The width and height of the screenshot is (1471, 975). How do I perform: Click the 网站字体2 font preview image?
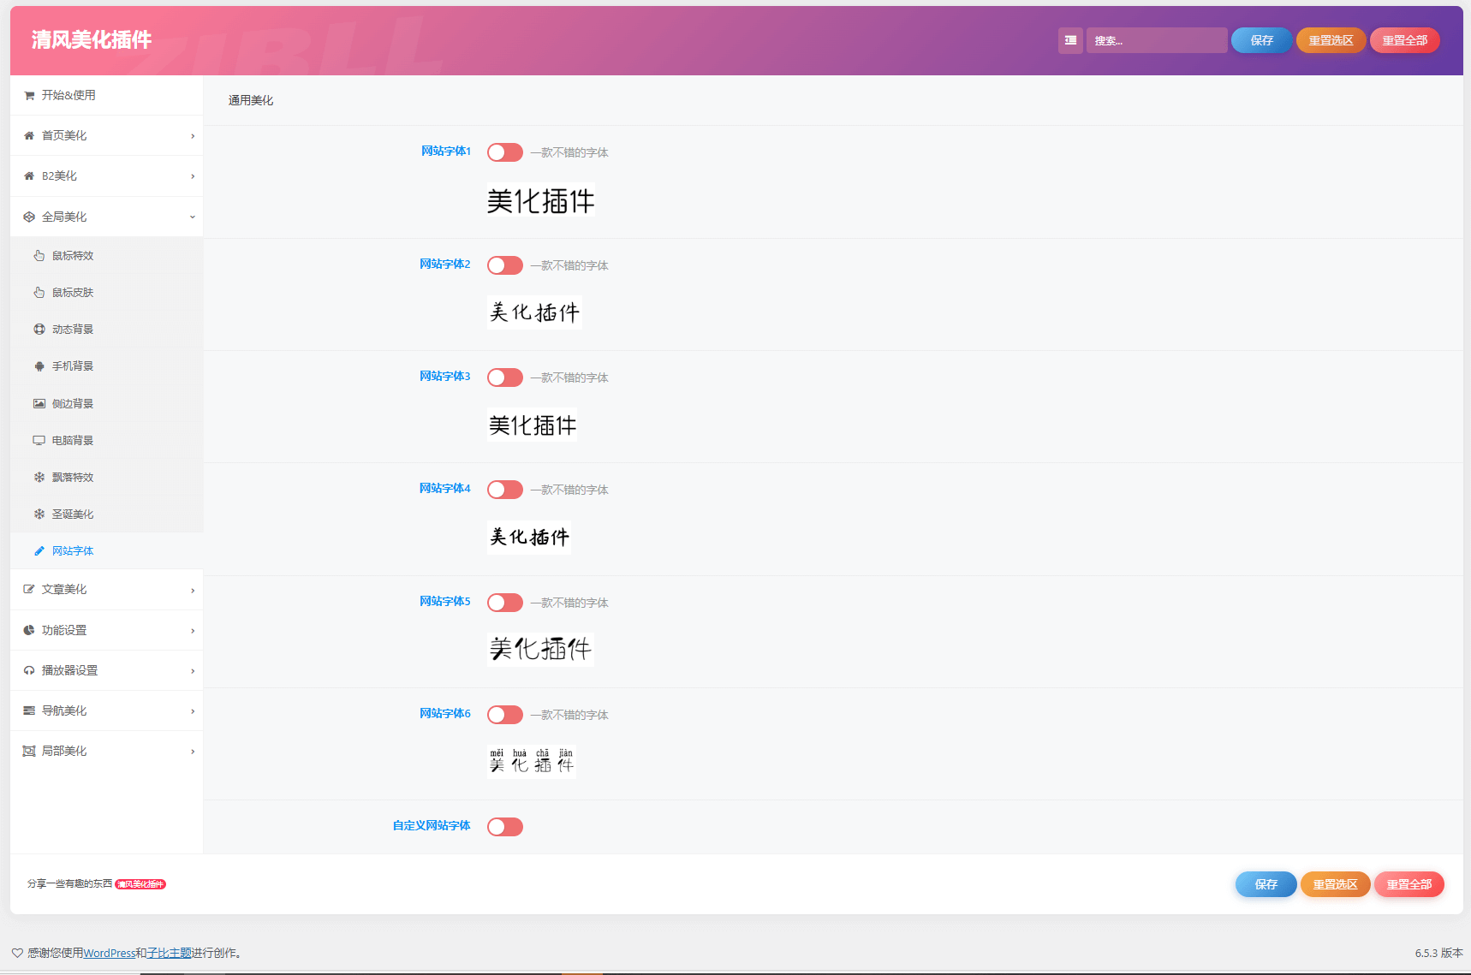tap(535, 312)
